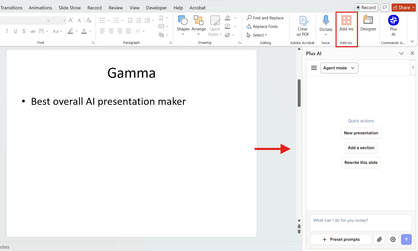
Task: Justify the text
Action: [x=128, y=31]
